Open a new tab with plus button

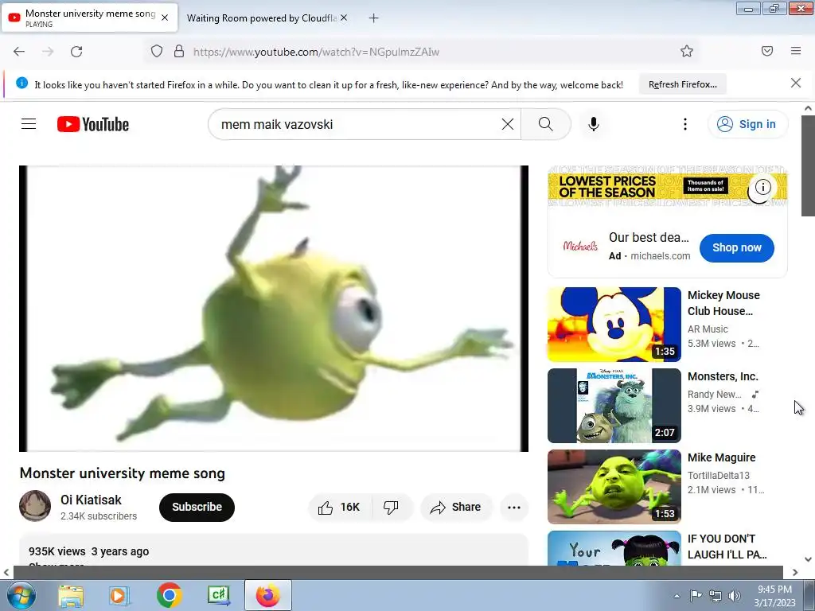point(374,18)
